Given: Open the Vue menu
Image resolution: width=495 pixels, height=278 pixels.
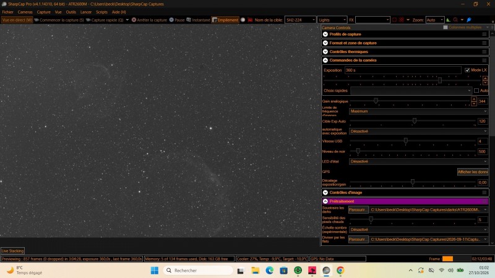Looking at the screenshot, I should [58, 12].
